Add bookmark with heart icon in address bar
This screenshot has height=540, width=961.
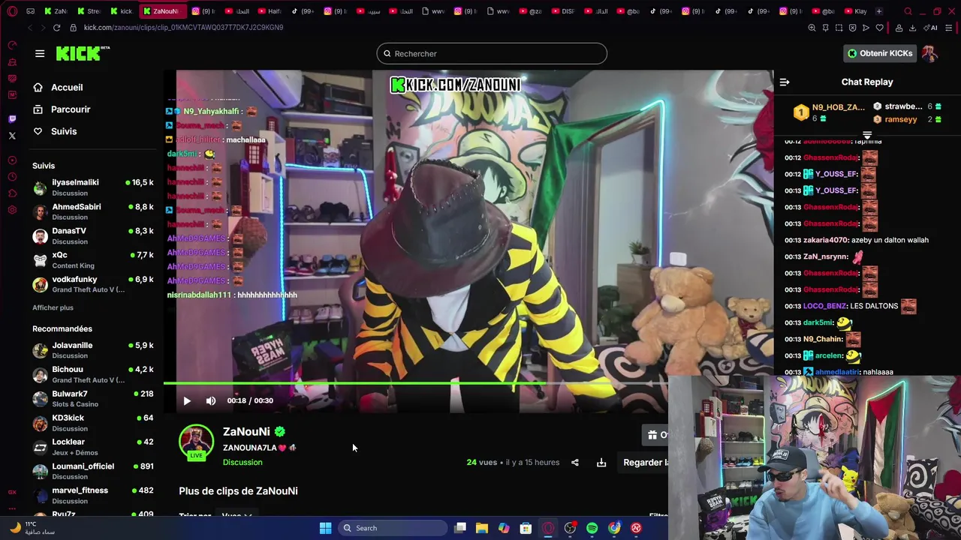[x=879, y=28]
